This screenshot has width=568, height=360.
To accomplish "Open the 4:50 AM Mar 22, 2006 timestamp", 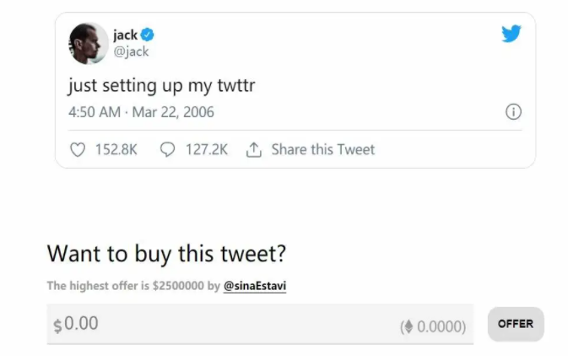I will 141,112.
